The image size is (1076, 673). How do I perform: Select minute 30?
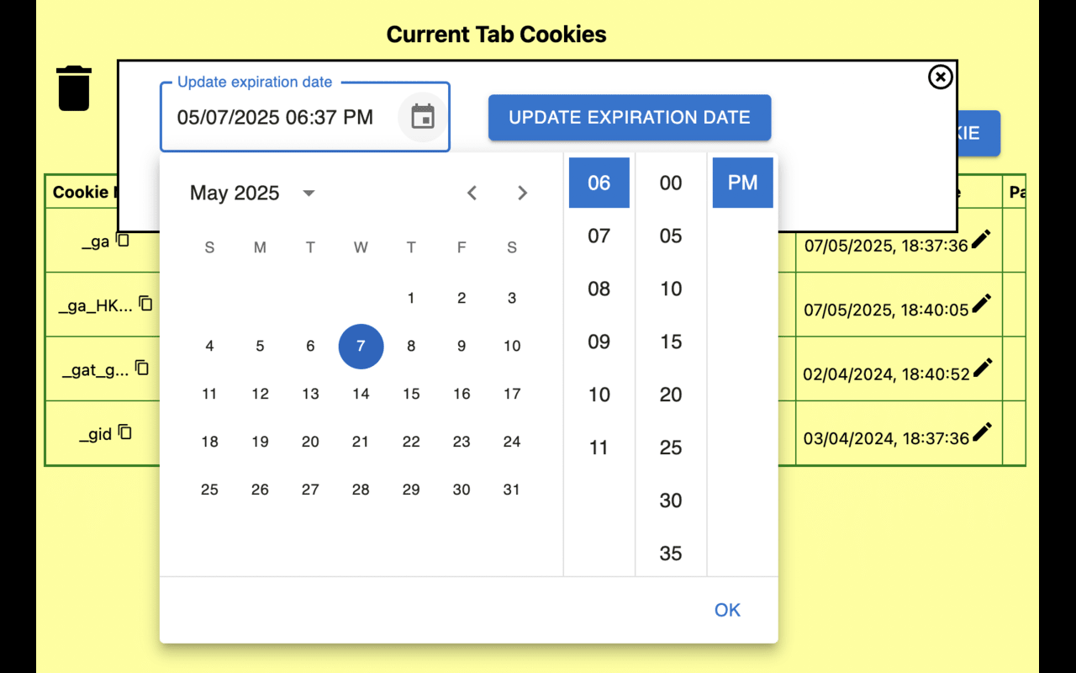670,500
